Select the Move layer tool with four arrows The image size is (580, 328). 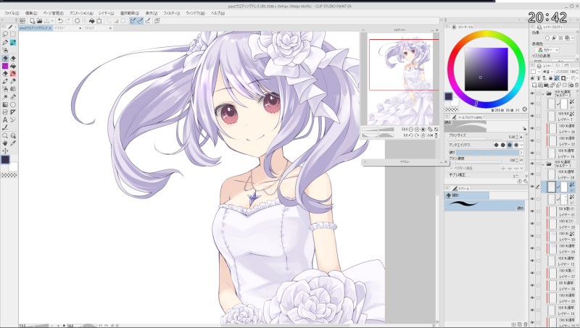[5, 151]
